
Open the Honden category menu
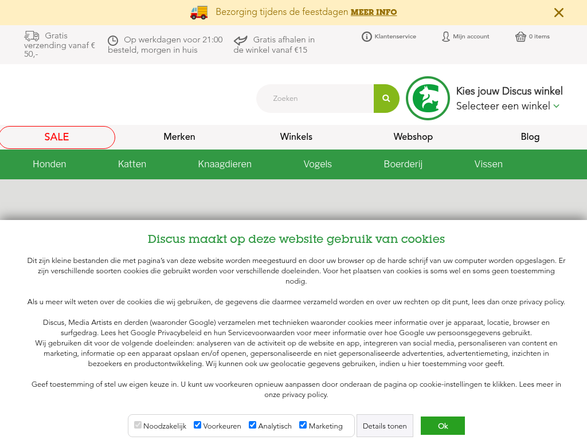click(x=49, y=164)
